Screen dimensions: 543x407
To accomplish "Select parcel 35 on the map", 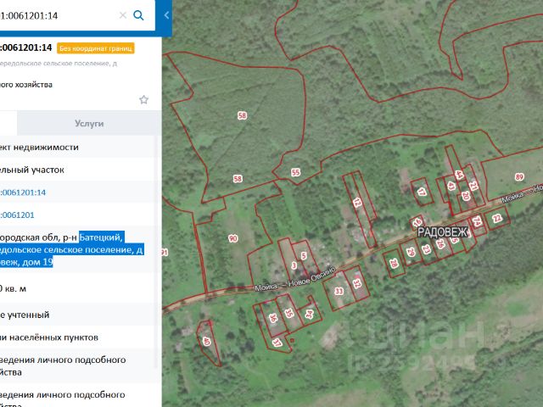I will point(288,313).
